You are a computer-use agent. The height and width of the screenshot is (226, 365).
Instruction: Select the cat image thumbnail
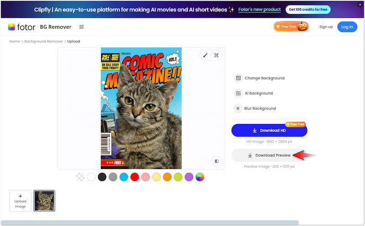tap(44, 201)
